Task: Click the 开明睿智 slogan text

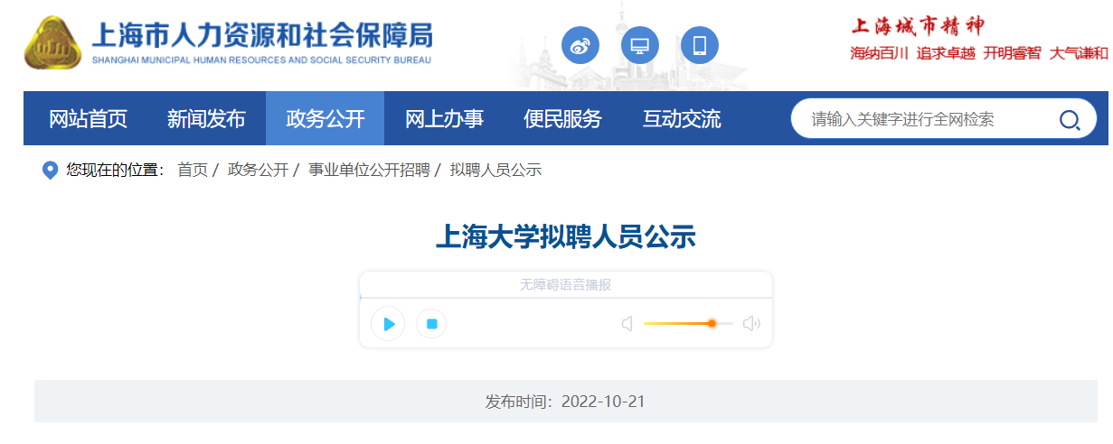Action: click(1013, 53)
